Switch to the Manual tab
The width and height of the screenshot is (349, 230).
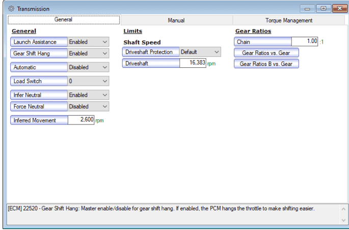pyautogui.click(x=176, y=20)
